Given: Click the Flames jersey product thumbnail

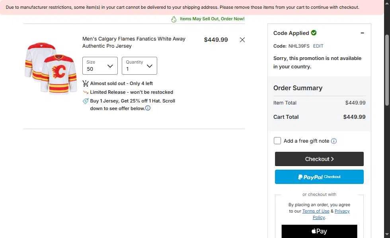Looking at the screenshot, I should [51, 68].
